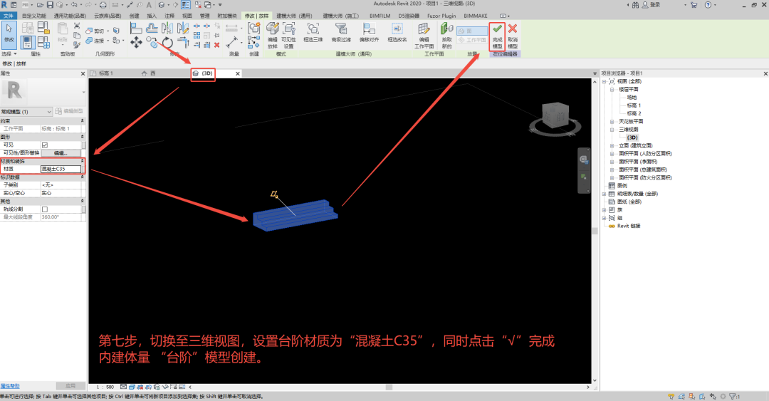Click the Save disk icon in quick access
This screenshot has width=769, height=401.
(50, 5)
